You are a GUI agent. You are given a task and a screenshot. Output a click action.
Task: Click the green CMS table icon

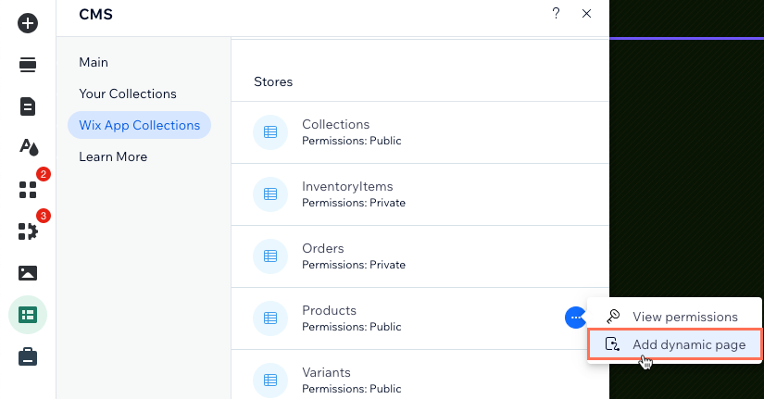28,315
